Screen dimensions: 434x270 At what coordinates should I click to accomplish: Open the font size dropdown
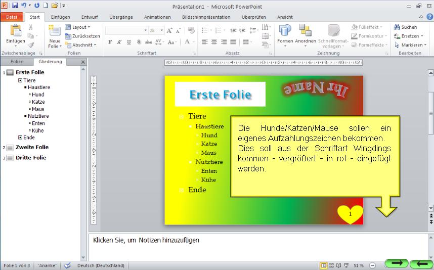[x=161, y=30]
